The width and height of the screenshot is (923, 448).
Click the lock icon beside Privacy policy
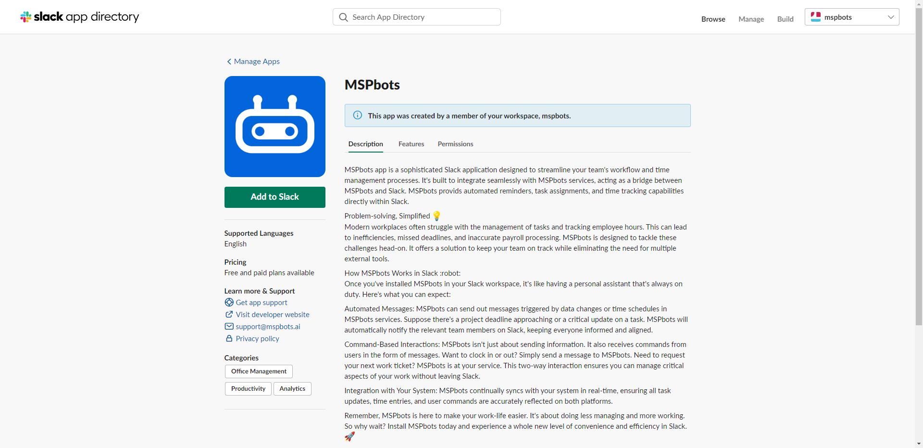coord(229,339)
